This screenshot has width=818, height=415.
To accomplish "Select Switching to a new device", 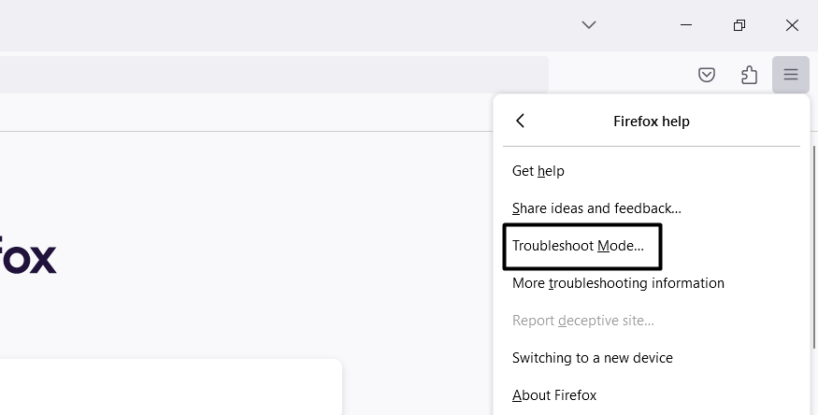I will pyautogui.click(x=593, y=358).
